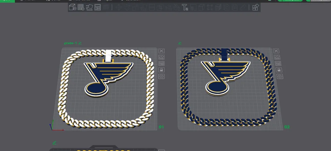The height and width of the screenshot is (151, 331).
Task: Select the Lay on face tool
Action: [x=143, y=8]
